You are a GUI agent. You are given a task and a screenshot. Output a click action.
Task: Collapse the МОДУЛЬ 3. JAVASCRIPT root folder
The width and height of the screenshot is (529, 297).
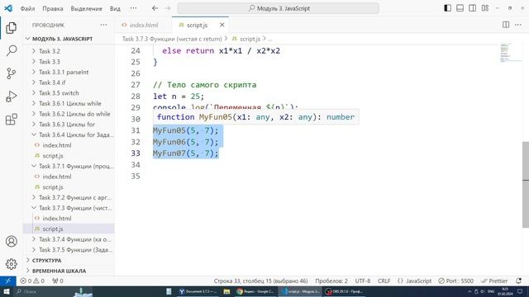coord(69,39)
